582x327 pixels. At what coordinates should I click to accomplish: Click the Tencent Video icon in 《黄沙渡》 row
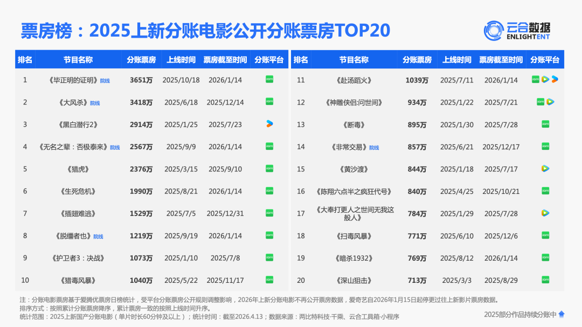tap(545, 169)
